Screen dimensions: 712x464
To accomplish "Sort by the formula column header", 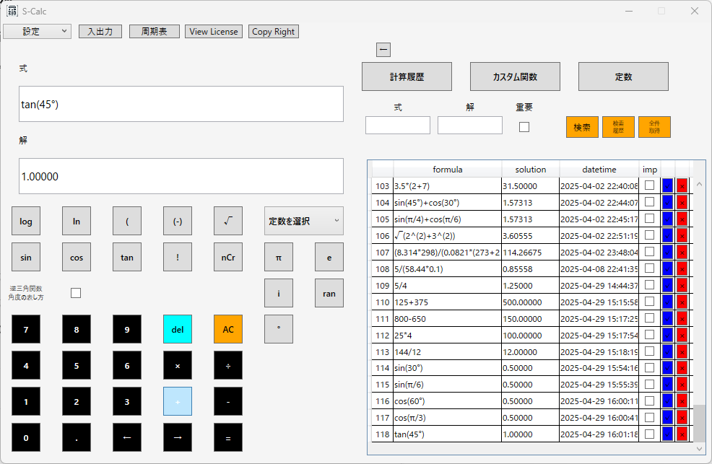I will 447,170.
